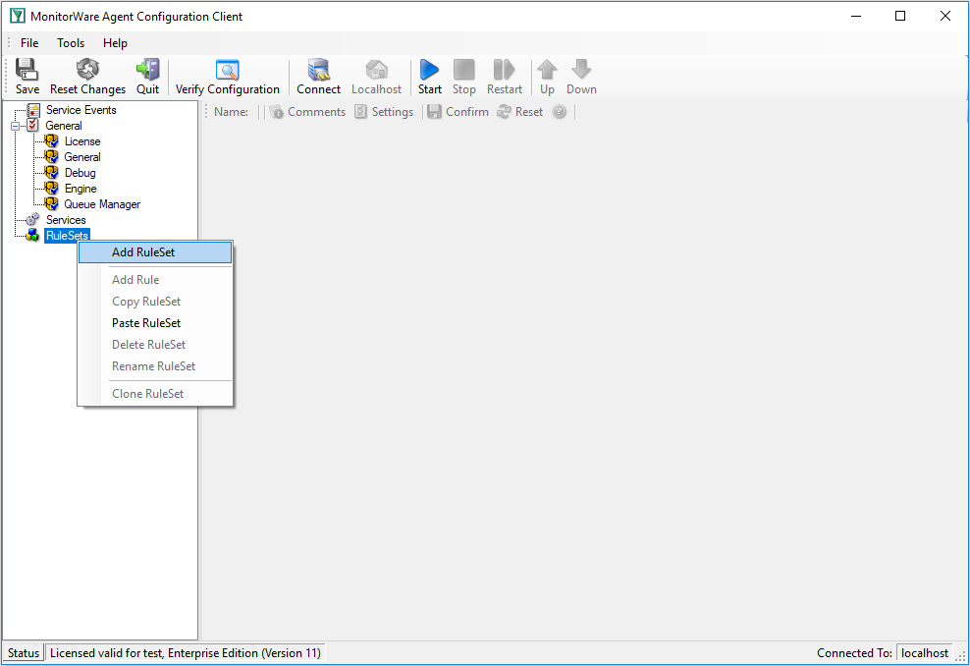
Task: Click the Reset Changes toolbar icon
Action: point(87,70)
